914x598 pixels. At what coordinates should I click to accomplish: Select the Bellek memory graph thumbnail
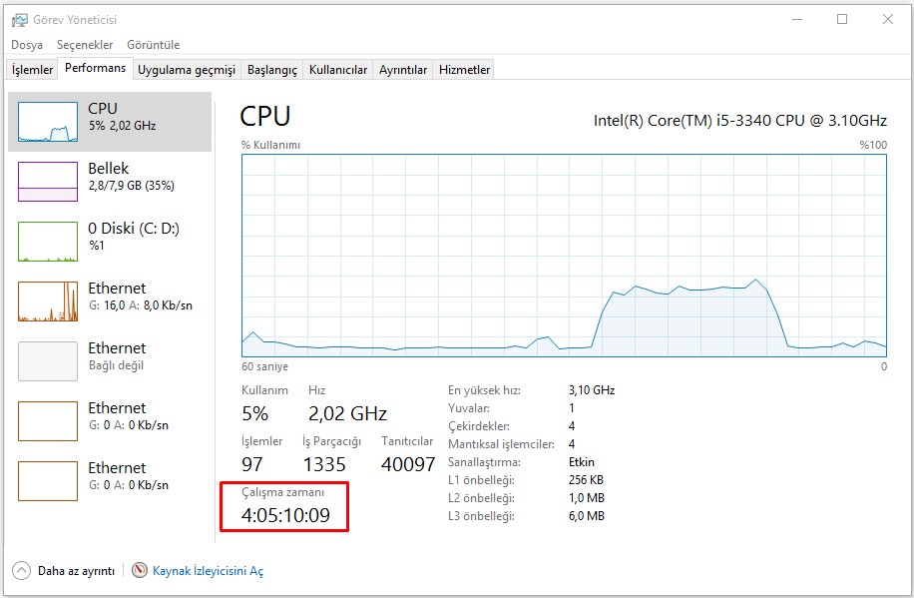click(48, 182)
